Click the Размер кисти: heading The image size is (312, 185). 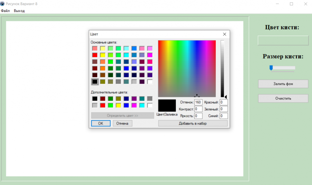pyautogui.click(x=283, y=57)
